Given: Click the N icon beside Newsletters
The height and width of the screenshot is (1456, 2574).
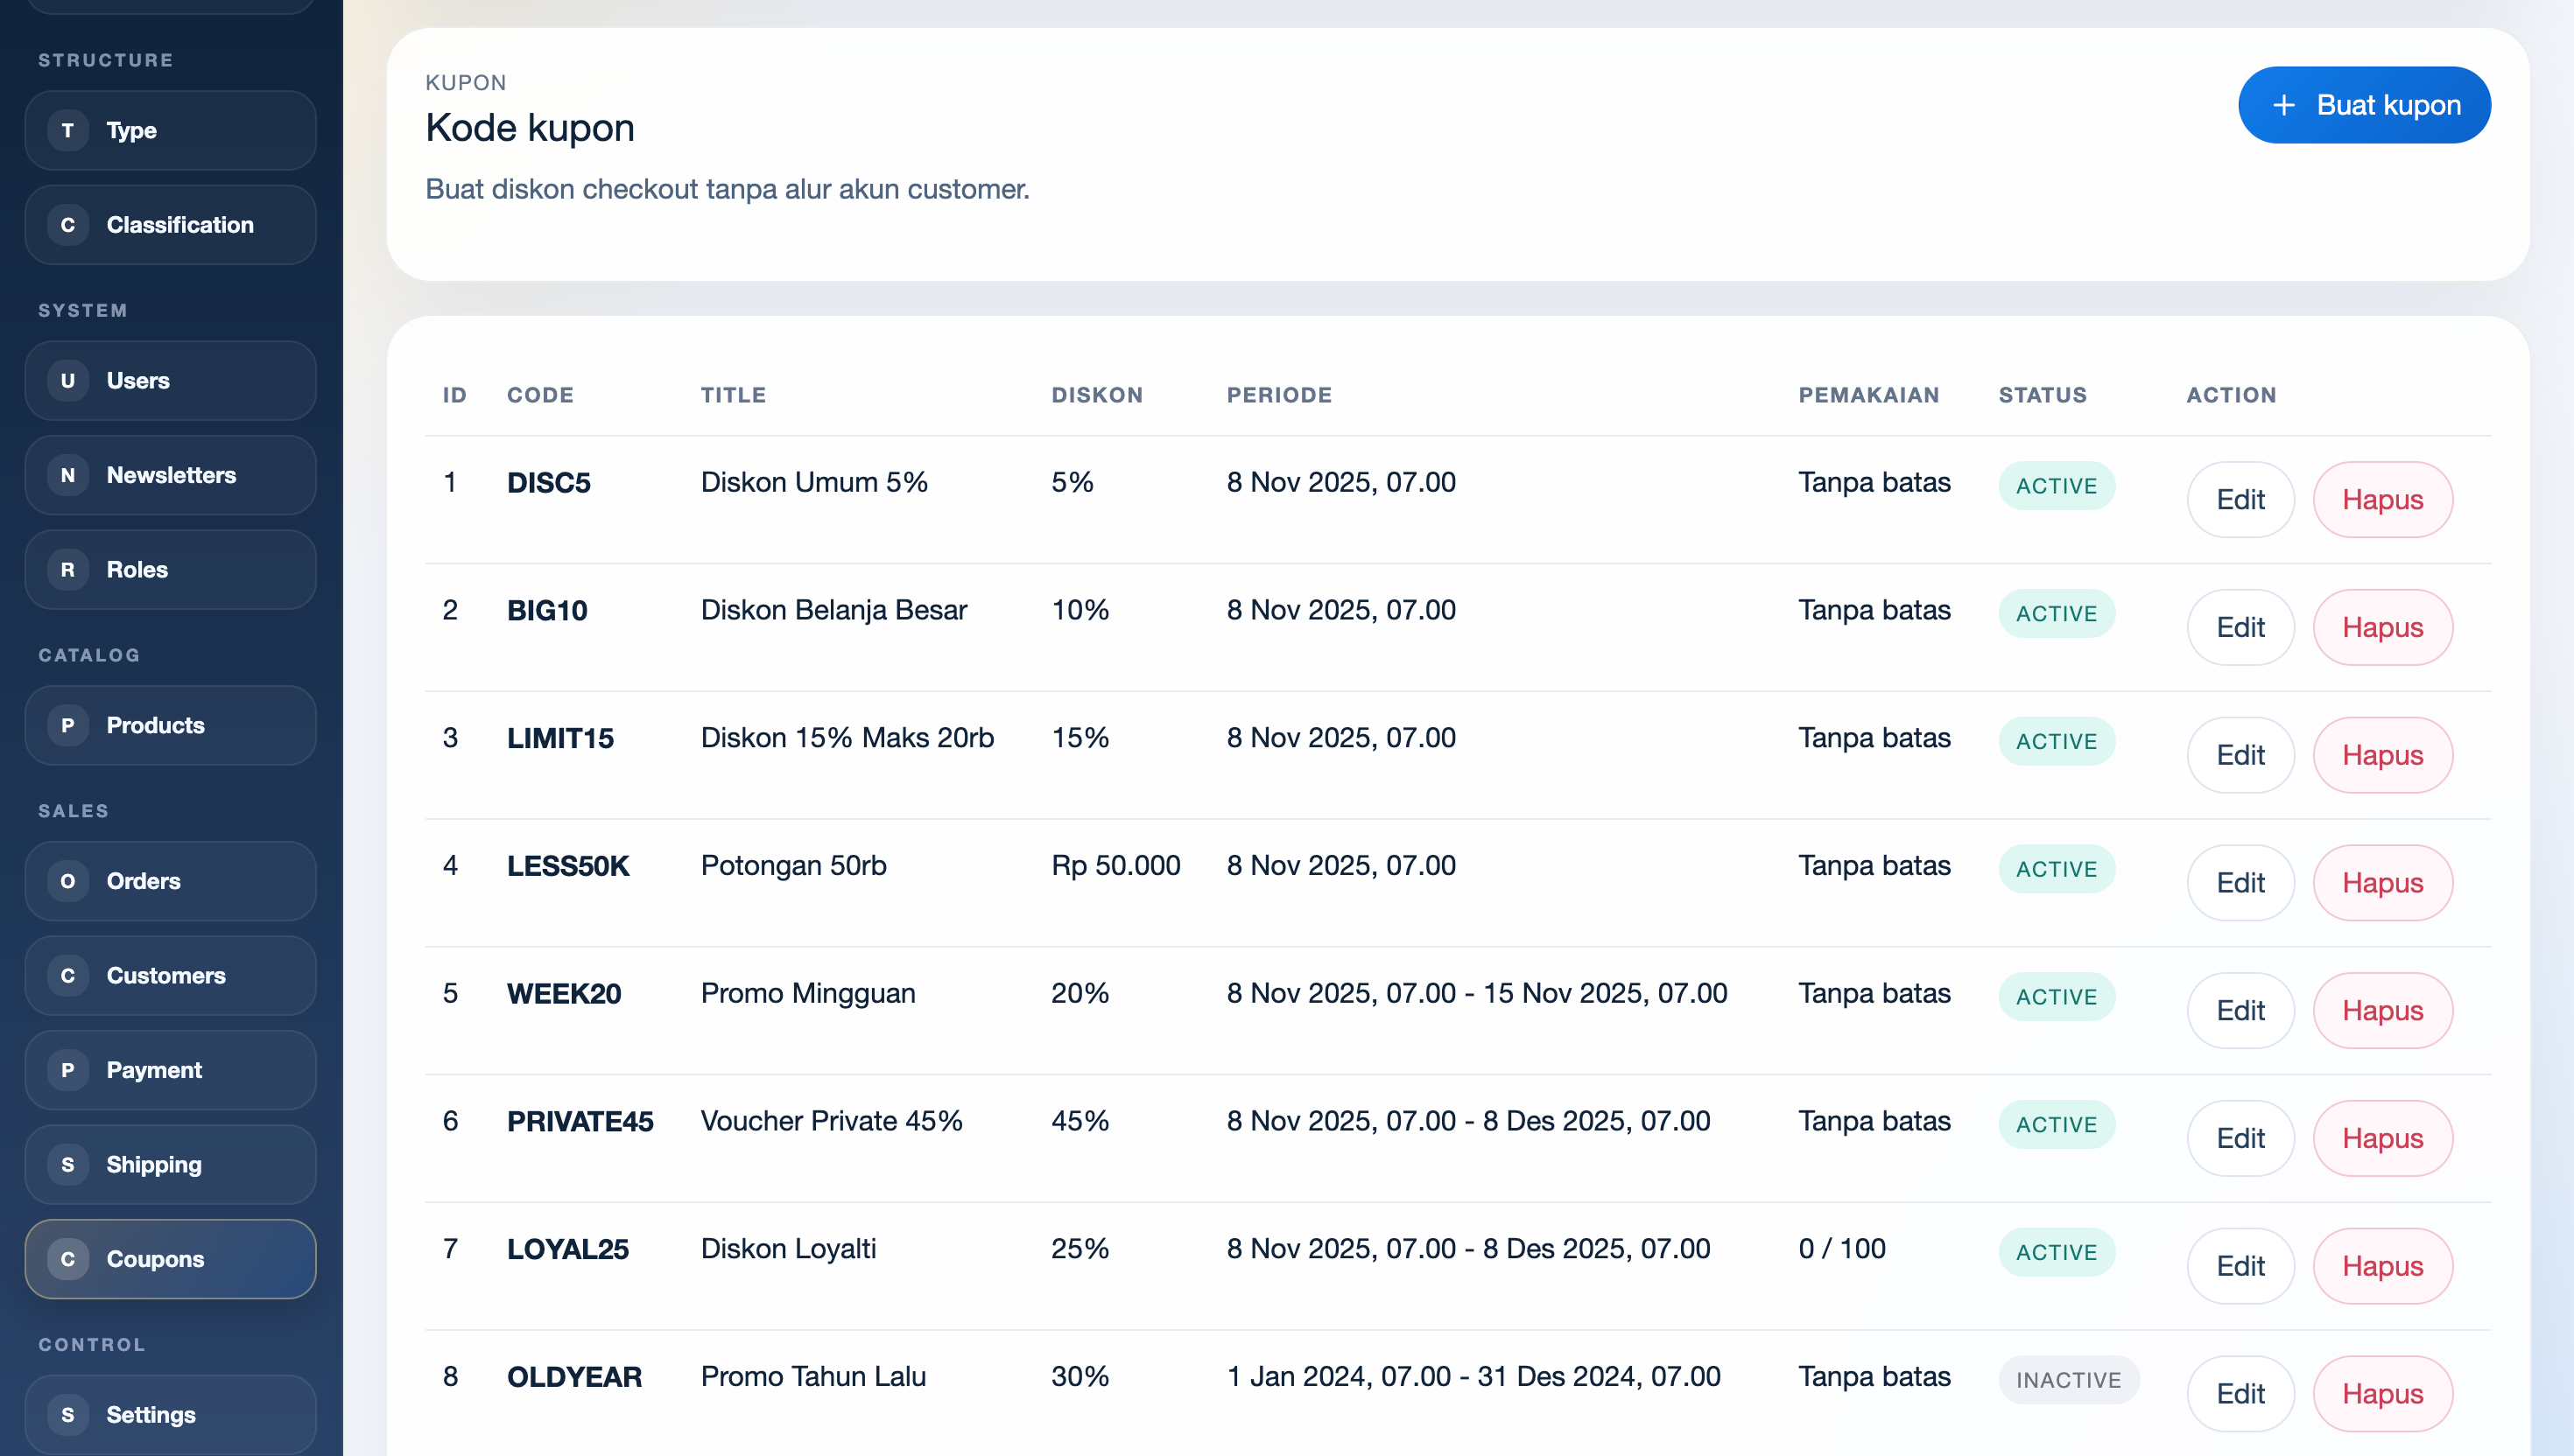Looking at the screenshot, I should pos(68,475).
